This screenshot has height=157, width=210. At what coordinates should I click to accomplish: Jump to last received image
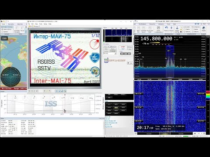pyautogui.click(x=37, y=91)
